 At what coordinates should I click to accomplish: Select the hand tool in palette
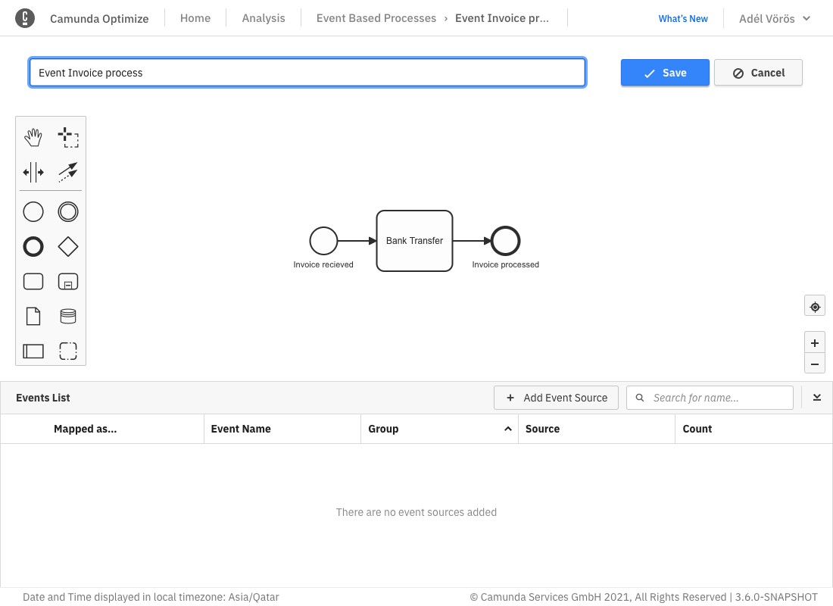[33, 137]
